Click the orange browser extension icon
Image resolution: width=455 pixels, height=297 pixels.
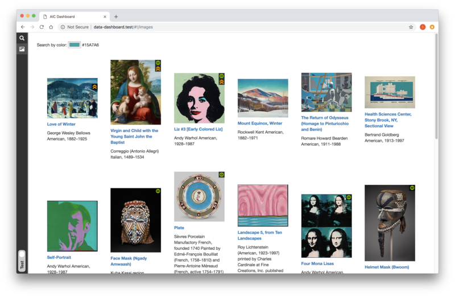click(x=432, y=27)
